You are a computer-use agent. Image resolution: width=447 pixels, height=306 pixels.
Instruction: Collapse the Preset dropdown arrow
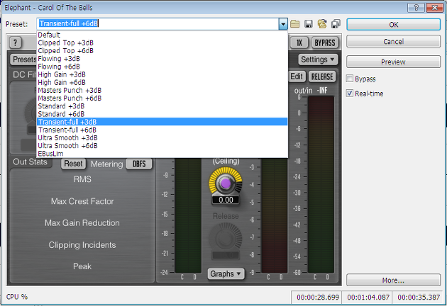pos(283,24)
